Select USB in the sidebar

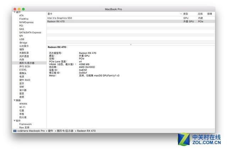coord(22,39)
